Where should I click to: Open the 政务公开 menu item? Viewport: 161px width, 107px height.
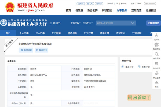point(92,10)
